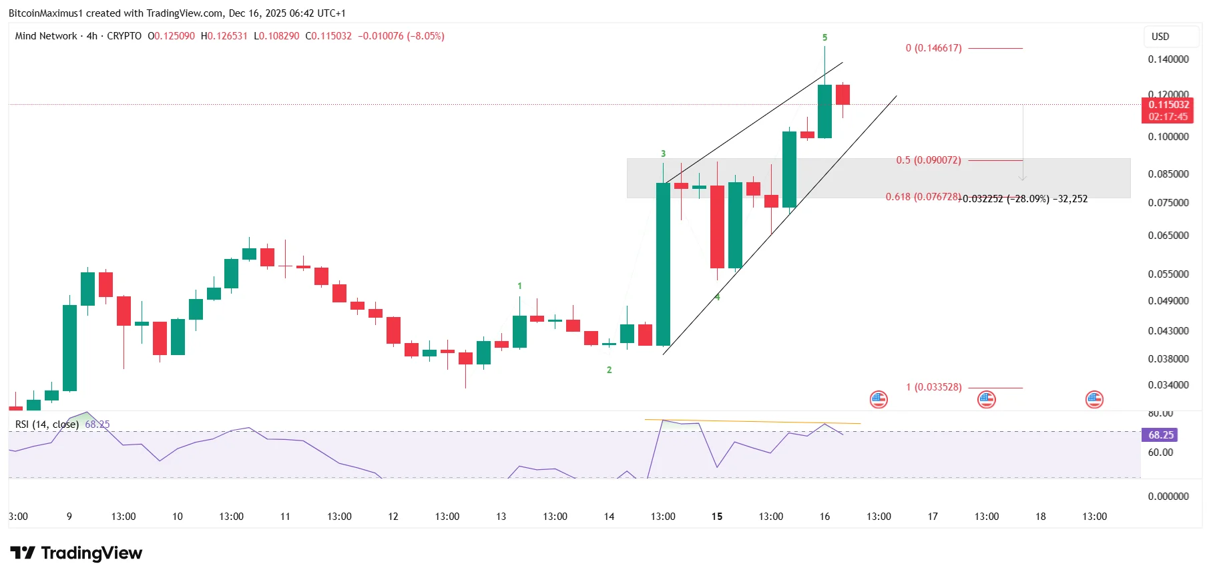Image resolution: width=1211 pixels, height=578 pixels.
Task: Click the open value O0.125090 in header
Action: coord(172,36)
